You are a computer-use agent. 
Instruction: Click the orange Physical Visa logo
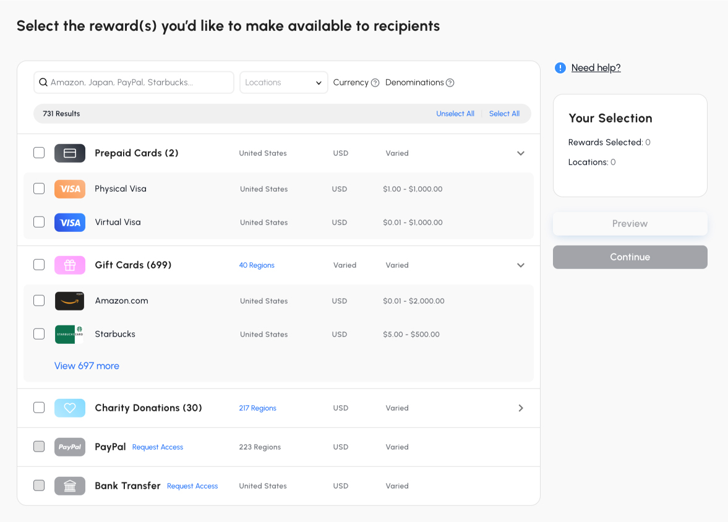[x=70, y=189]
